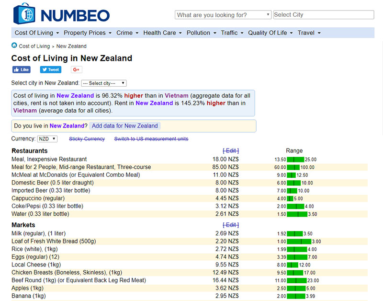Edit the Restaurants price data
The image size is (383, 301).
click(230, 150)
